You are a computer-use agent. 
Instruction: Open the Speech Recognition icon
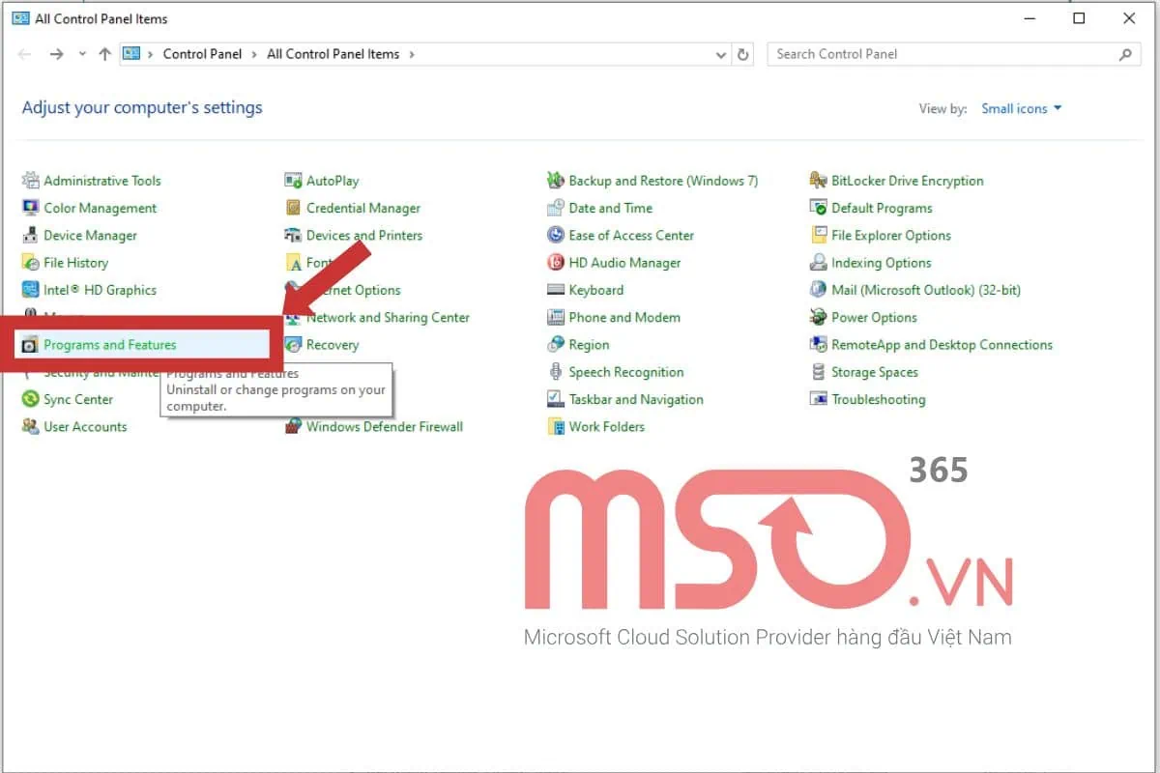[555, 372]
